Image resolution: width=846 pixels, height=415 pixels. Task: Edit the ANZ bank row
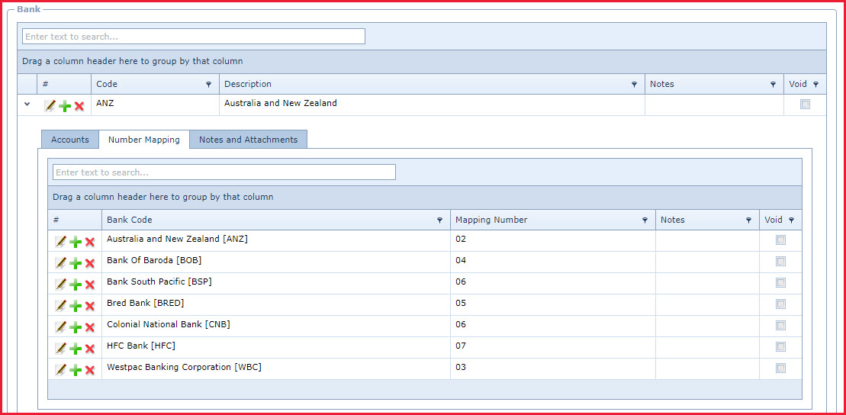[x=50, y=106]
